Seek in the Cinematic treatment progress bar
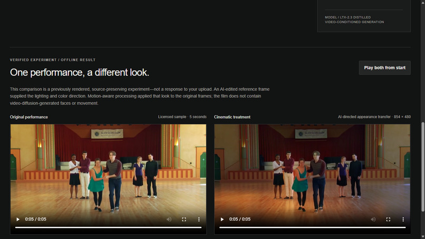Screen dimensions: 425x239 pos(313,227)
